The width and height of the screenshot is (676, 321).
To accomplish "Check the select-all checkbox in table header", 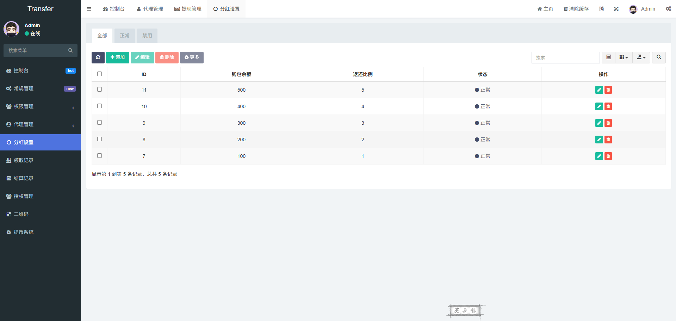I will pyautogui.click(x=99, y=74).
